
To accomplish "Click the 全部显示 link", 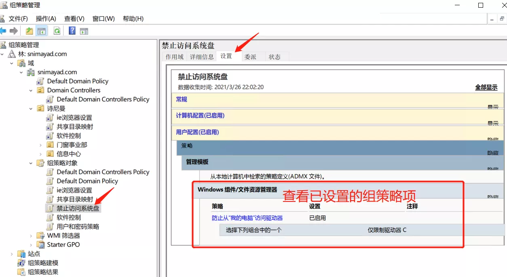I will click(486, 87).
